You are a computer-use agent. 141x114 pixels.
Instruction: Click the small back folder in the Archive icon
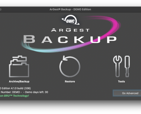(x=20, y=58)
